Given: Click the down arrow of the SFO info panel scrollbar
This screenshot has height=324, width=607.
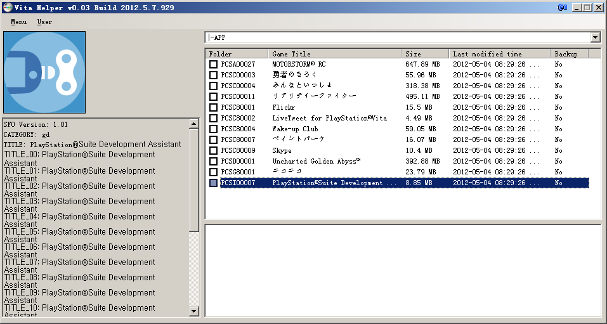Looking at the screenshot, I should 194,311.
